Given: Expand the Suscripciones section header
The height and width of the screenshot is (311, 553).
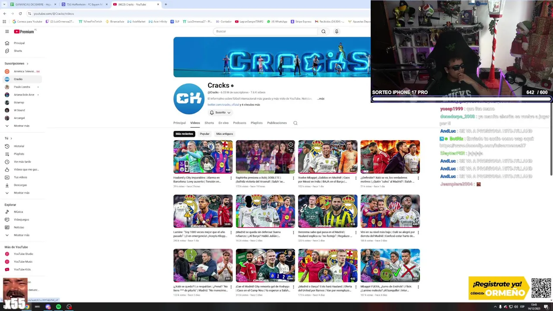Looking at the screenshot, I should coord(16,63).
